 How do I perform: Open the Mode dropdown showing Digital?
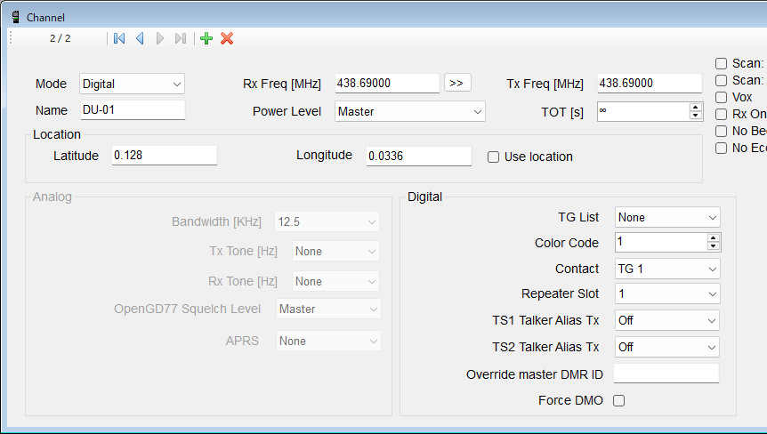(x=132, y=84)
